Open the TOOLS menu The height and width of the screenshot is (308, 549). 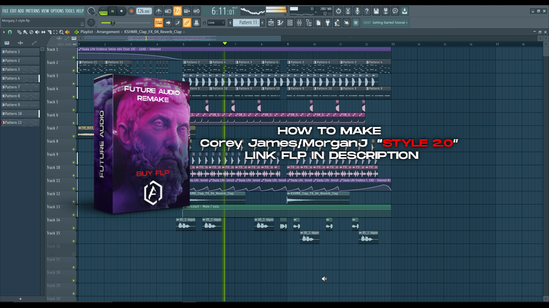click(x=70, y=11)
